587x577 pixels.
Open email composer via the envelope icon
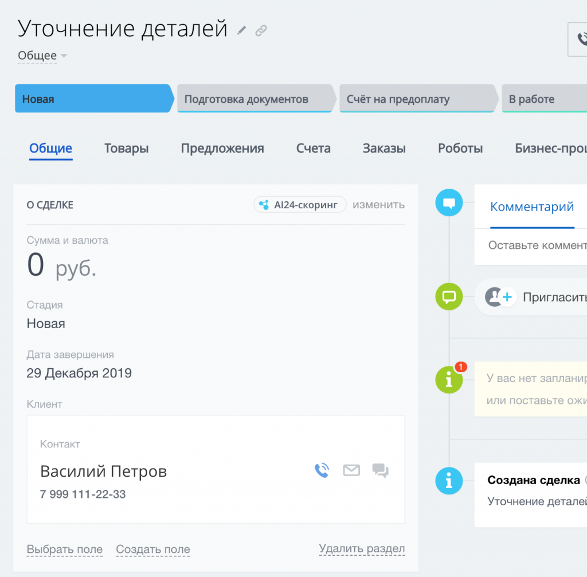[x=351, y=470]
